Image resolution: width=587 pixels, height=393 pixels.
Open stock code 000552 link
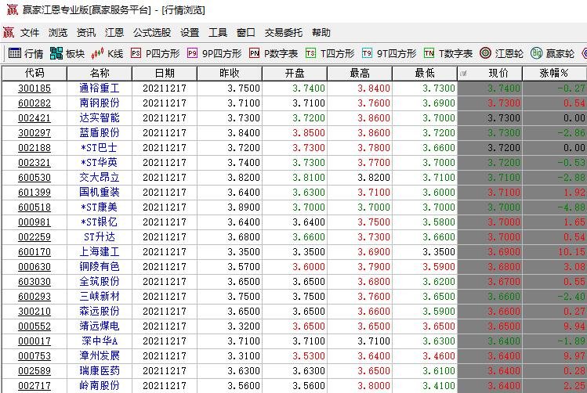point(34,326)
